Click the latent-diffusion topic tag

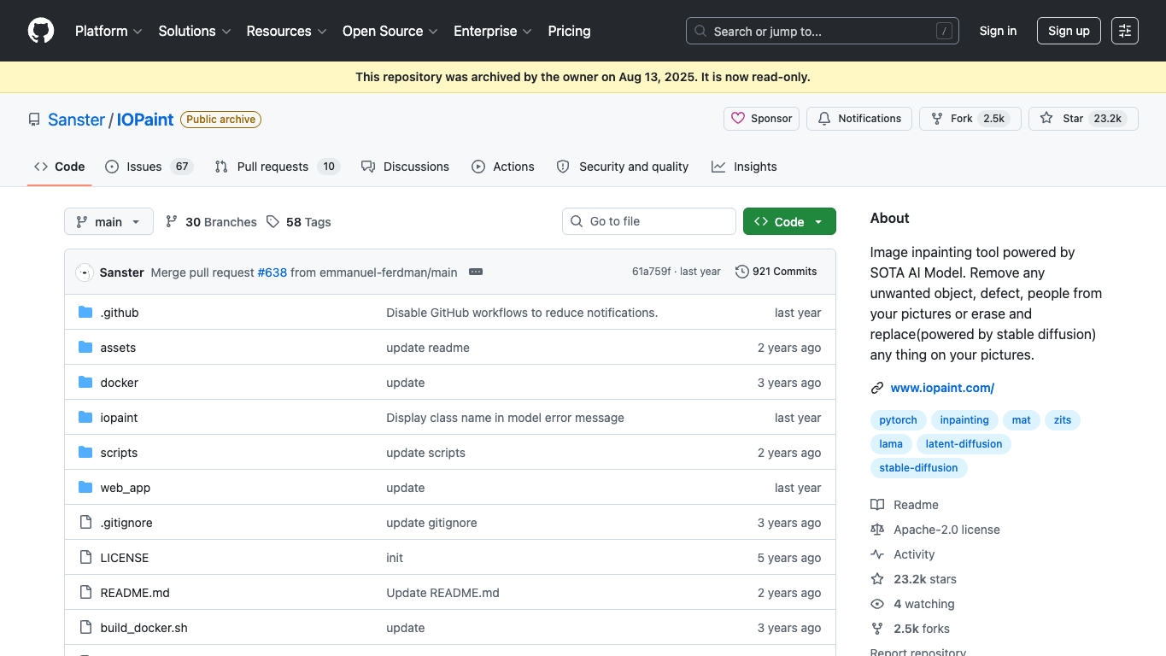pyautogui.click(x=964, y=444)
